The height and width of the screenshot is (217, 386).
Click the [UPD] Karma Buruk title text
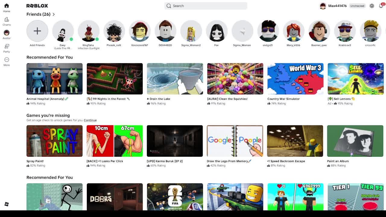point(165,161)
